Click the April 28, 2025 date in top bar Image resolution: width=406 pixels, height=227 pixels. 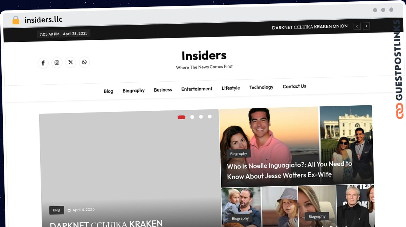coord(75,34)
